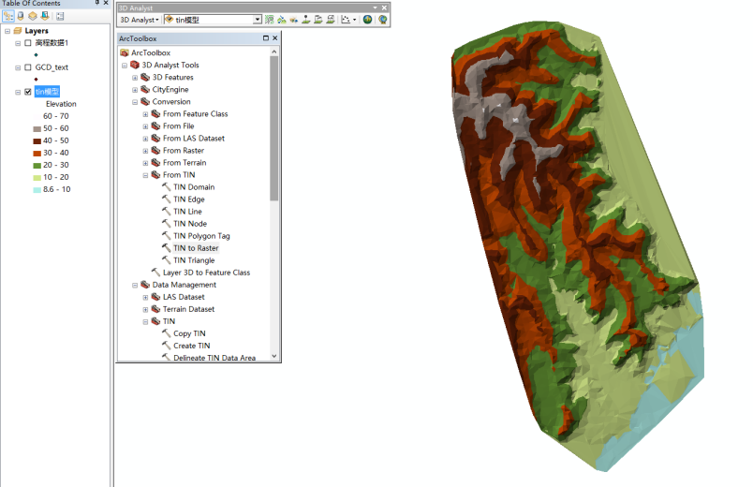This screenshot has width=753, height=487.
Task: Click the 50 - 60 elevation color swatch
Action: point(37,128)
